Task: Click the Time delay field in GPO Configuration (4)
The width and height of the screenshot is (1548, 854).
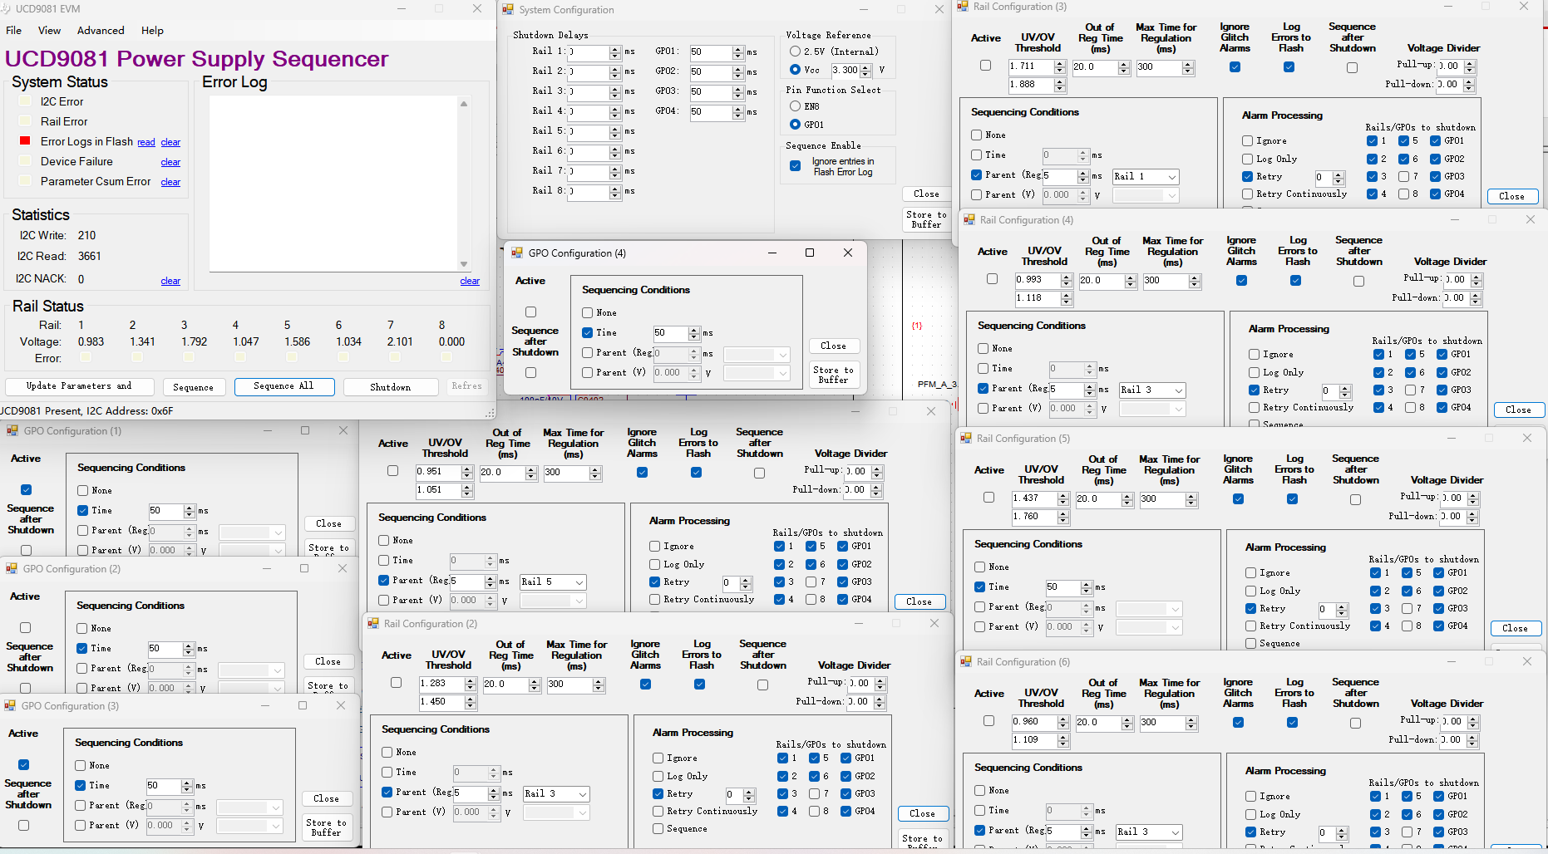Action: coord(670,333)
